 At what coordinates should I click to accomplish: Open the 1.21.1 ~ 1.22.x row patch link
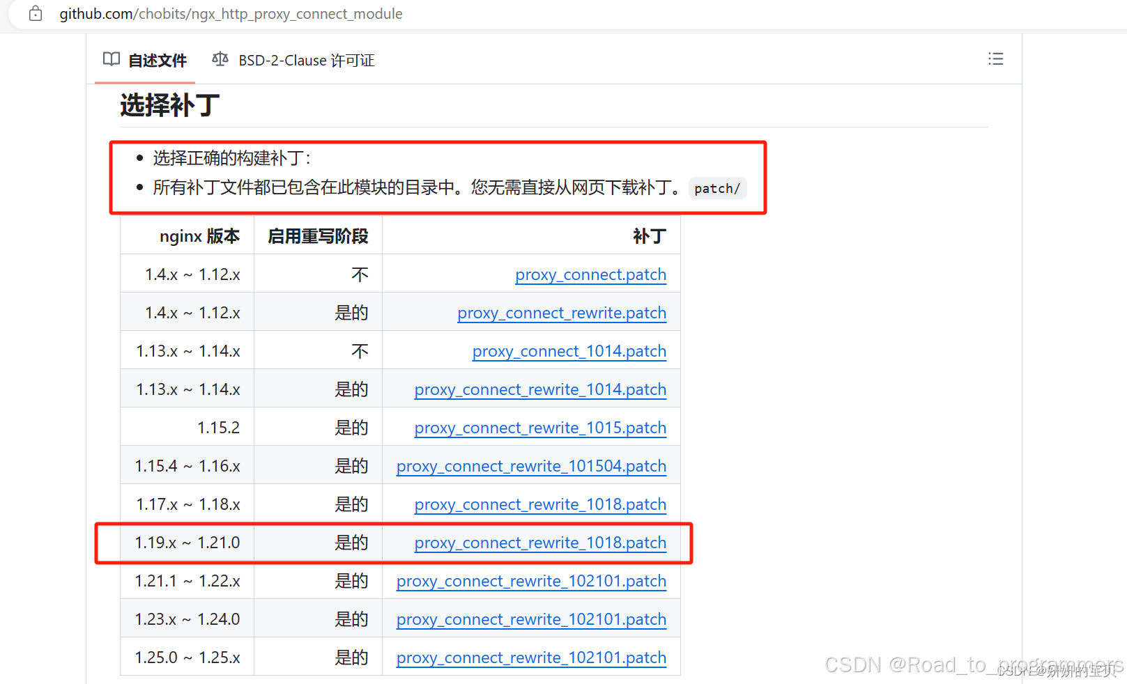(x=531, y=581)
